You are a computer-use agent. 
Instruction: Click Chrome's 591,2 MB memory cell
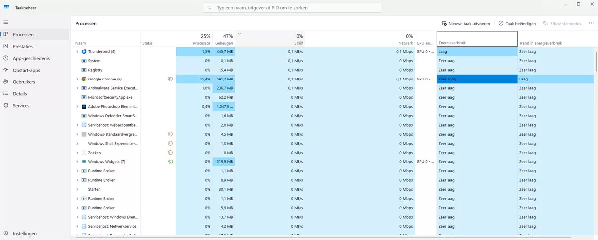(x=224, y=79)
